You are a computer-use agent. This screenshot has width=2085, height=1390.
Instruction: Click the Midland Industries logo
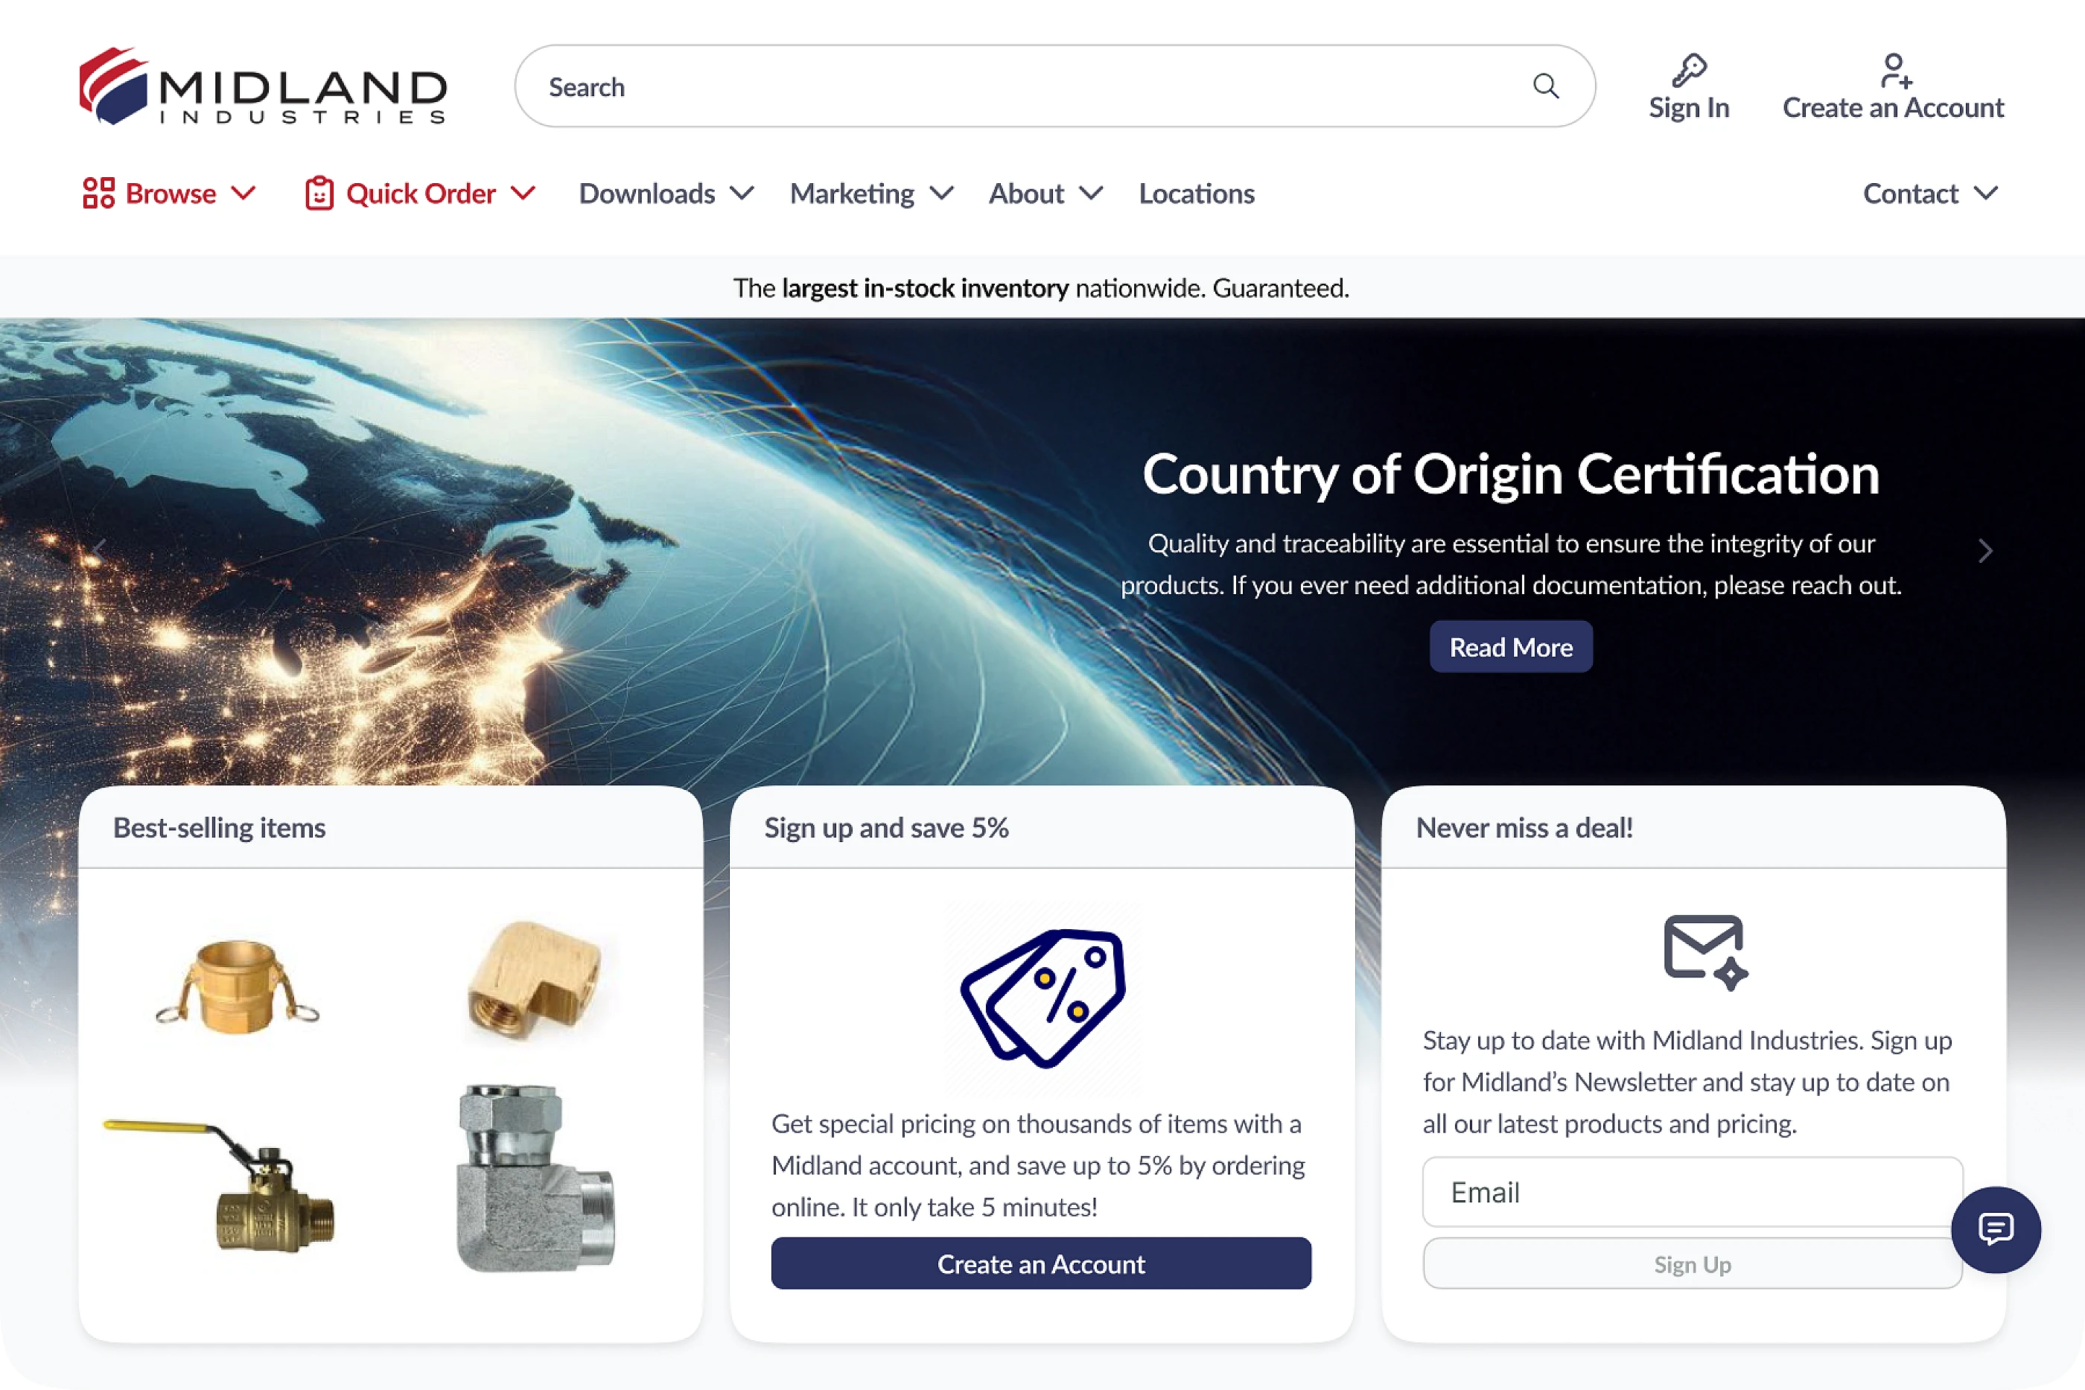264,86
